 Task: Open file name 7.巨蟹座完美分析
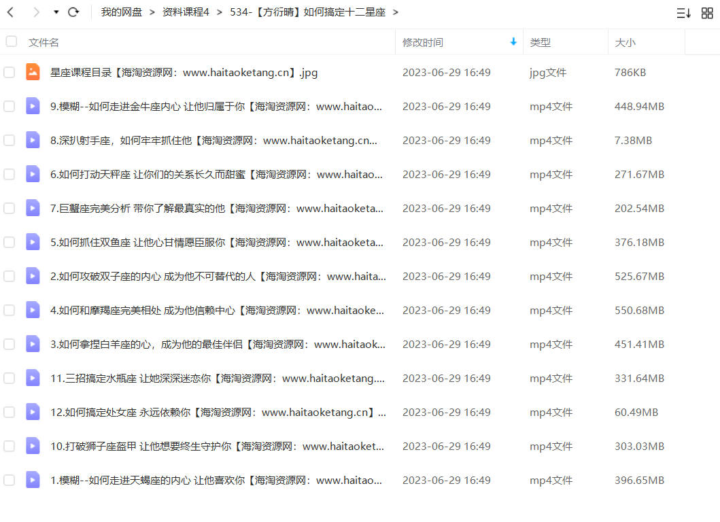pyautogui.click(x=217, y=209)
